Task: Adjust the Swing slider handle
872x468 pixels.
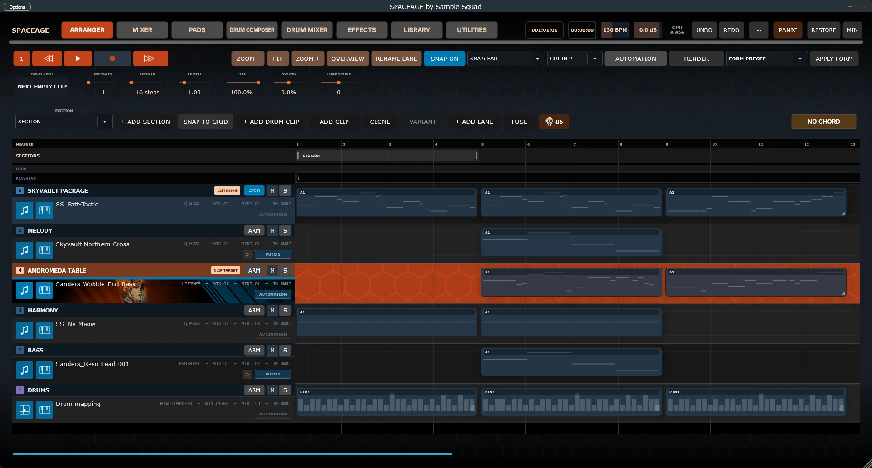Action: click(289, 83)
